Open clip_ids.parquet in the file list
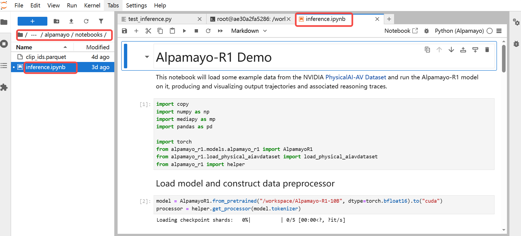Image resolution: width=521 pixels, height=236 pixels. (46, 57)
